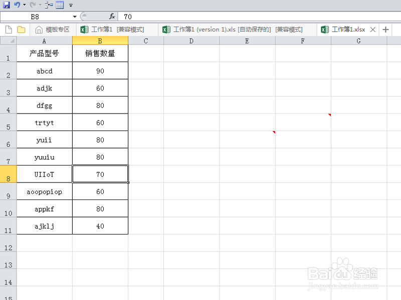Click the Name Box showing B8
401x300 pixels.
pyautogui.click(x=36, y=17)
